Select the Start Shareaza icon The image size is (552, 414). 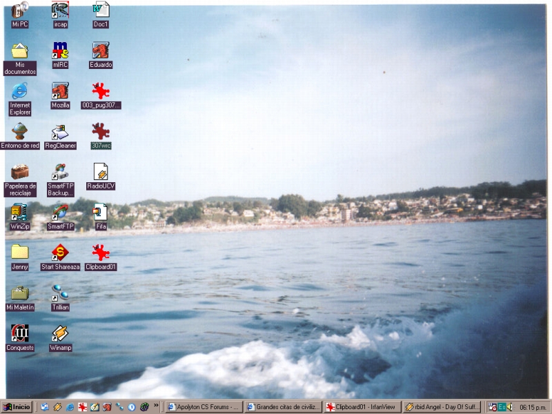60,253
